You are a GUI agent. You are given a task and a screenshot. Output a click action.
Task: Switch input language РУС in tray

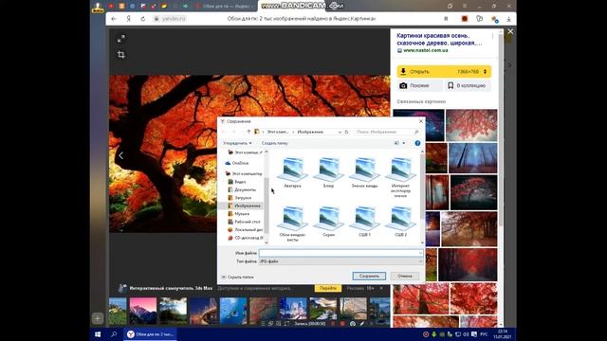[x=485, y=334]
